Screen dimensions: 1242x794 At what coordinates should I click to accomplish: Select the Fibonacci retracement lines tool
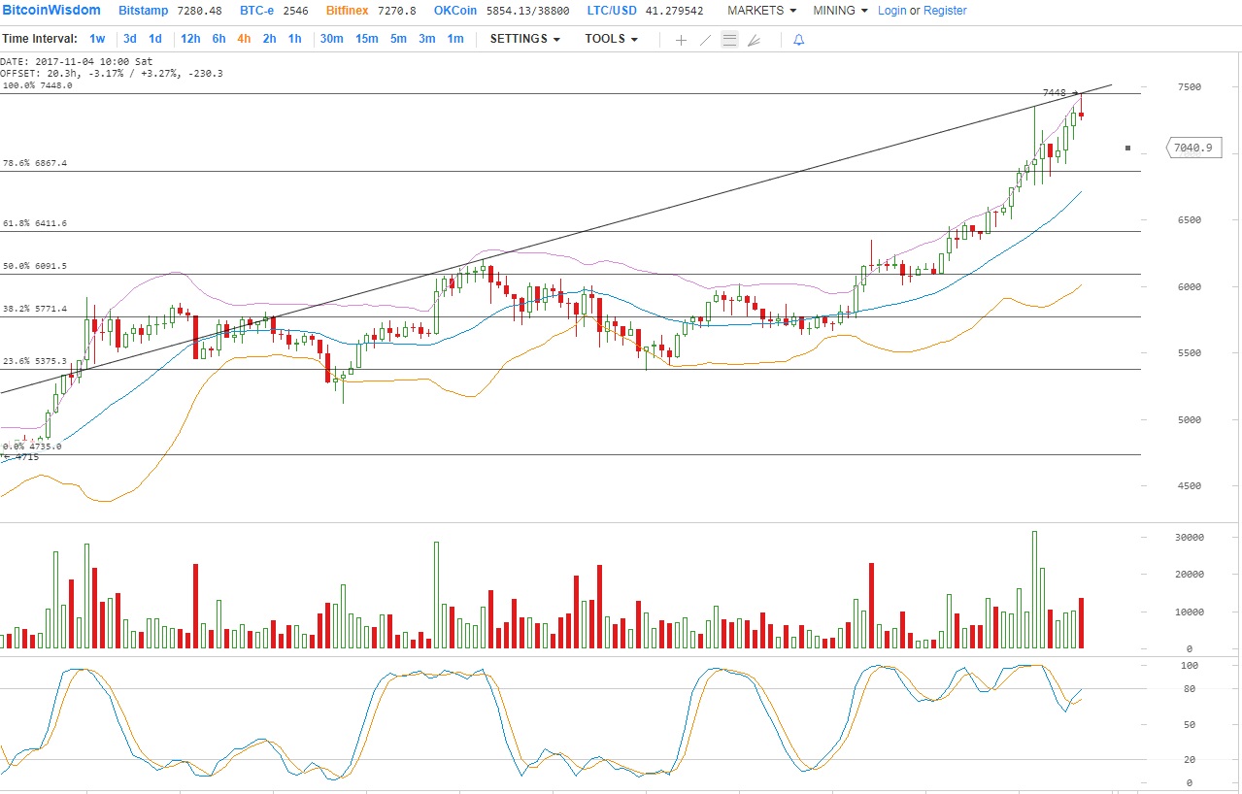tap(729, 40)
